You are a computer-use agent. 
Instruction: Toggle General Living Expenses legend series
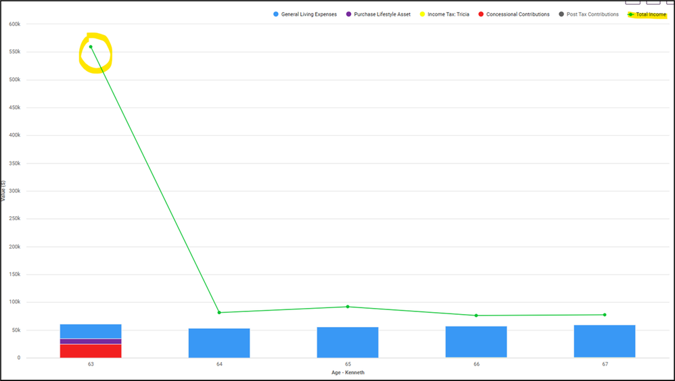coord(308,14)
